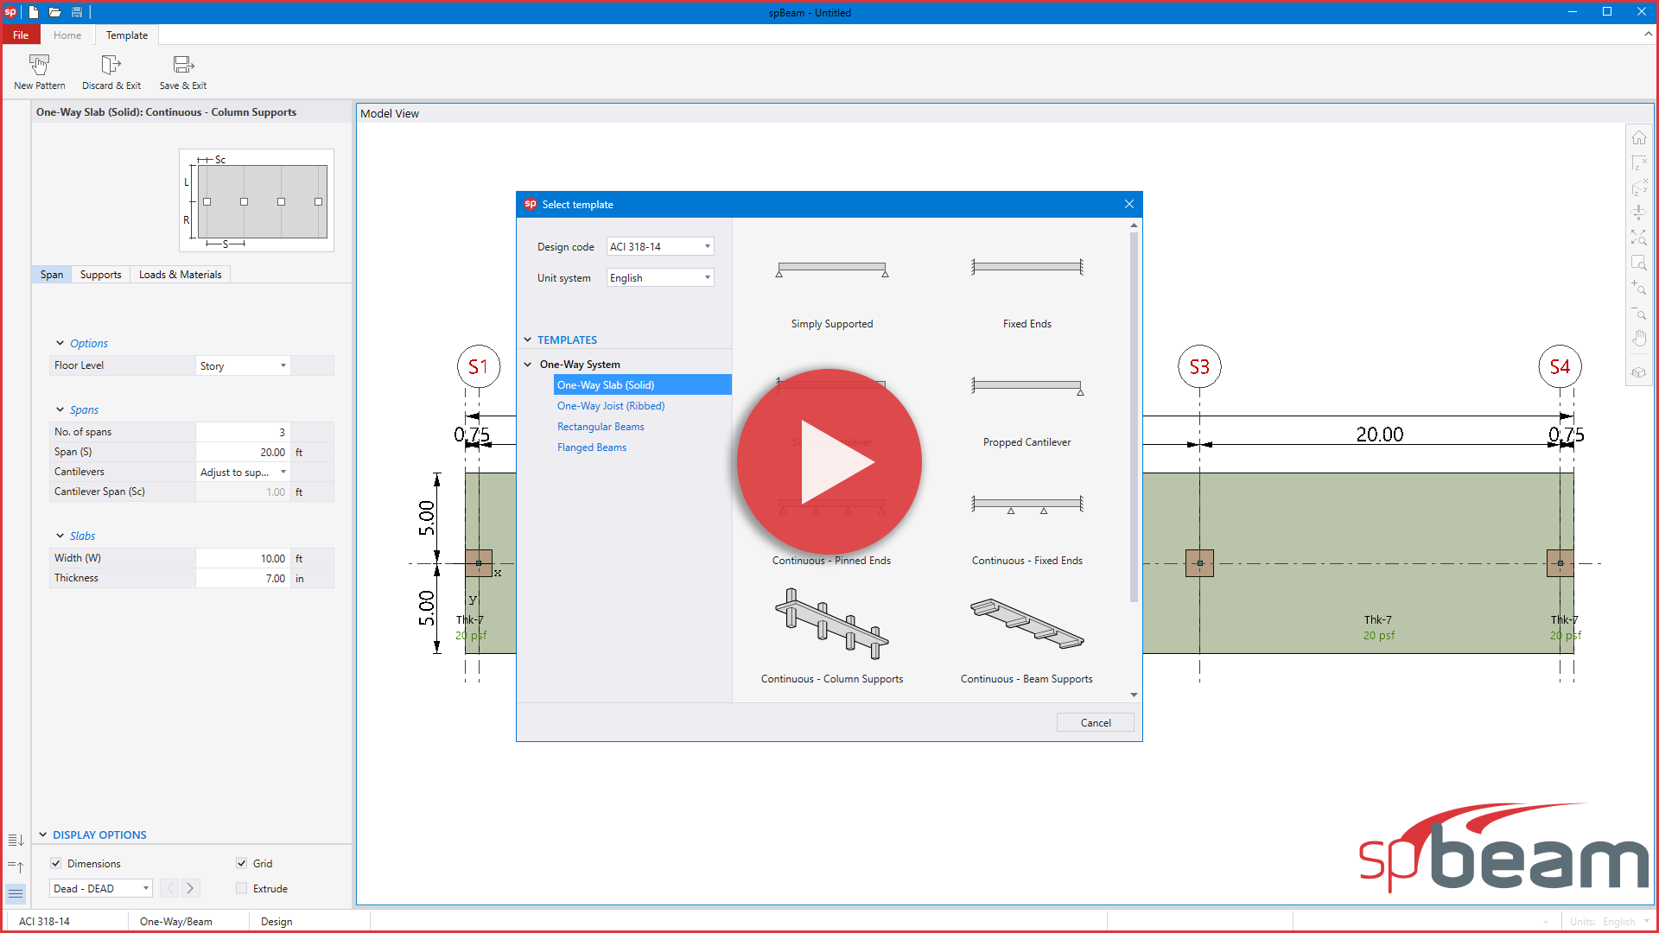
Task: Click Save & Exit on the Template ribbon
Action: pyautogui.click(x=182, y=71)
